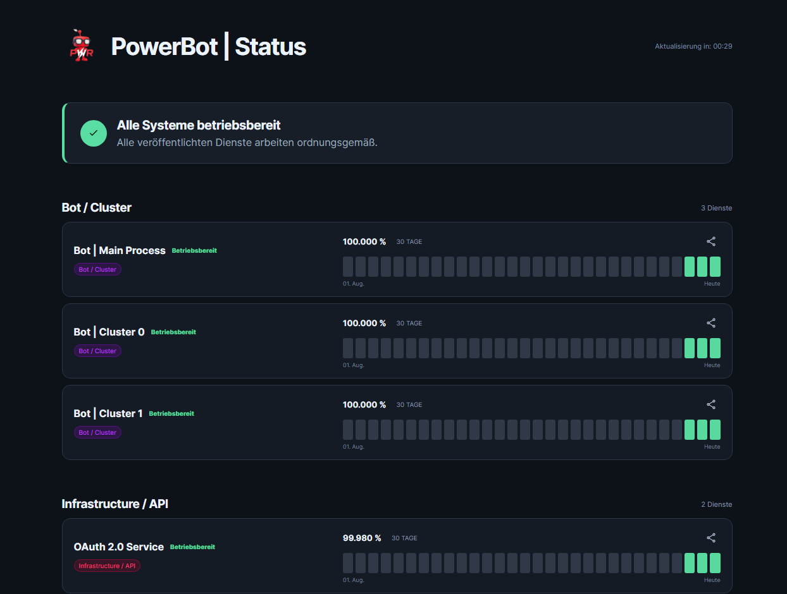The image size is (787, 594).
Task: Click the Aktualisierung in countdown timer
Action: [693, 46]
